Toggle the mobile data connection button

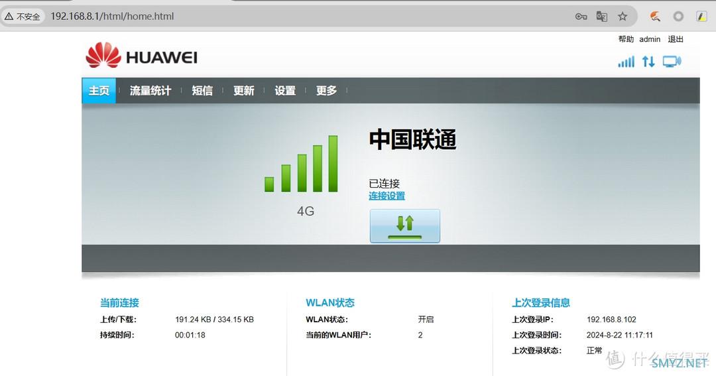(x=405, y=225)
